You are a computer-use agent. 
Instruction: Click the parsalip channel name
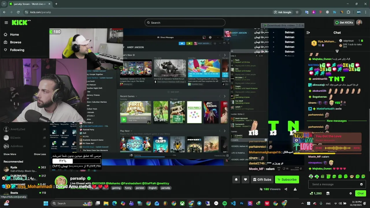coord(78,178)
